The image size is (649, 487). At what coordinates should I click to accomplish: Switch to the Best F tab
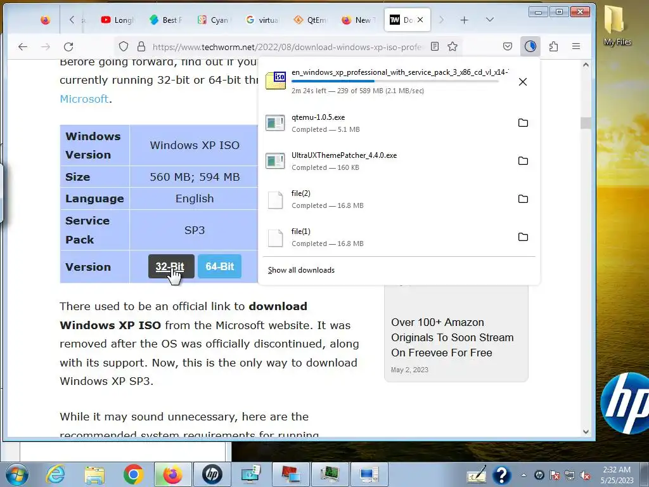(x=165, y=20)
